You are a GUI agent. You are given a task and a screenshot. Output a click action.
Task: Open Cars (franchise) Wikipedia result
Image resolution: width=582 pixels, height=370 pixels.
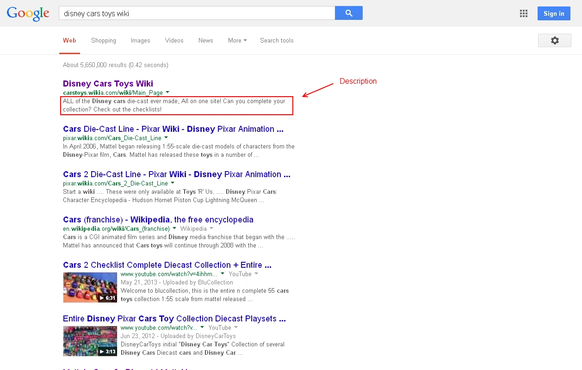coord(158,220)
